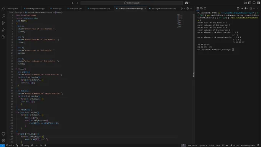The height and width of the screenshot is (147, 261).
Task: Open the new terminal launch profile dropdown
Action: 248,8
